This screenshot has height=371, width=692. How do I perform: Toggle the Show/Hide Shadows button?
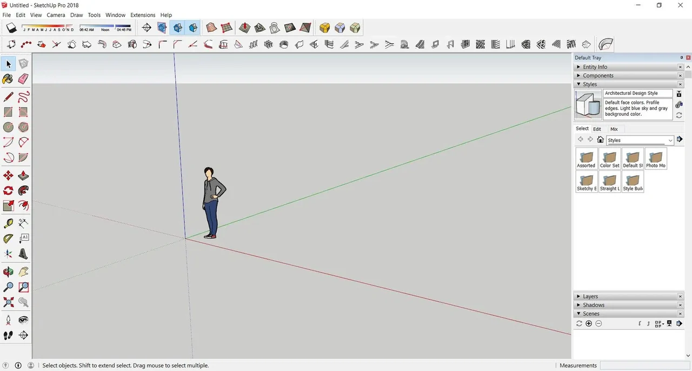(11, 28)
